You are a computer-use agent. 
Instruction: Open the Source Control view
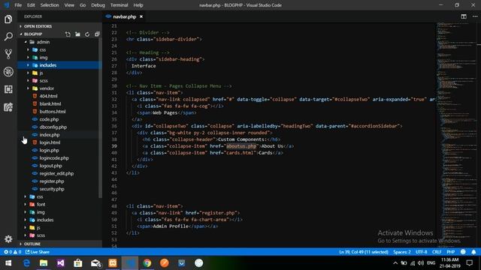click(x=8, y=54)
